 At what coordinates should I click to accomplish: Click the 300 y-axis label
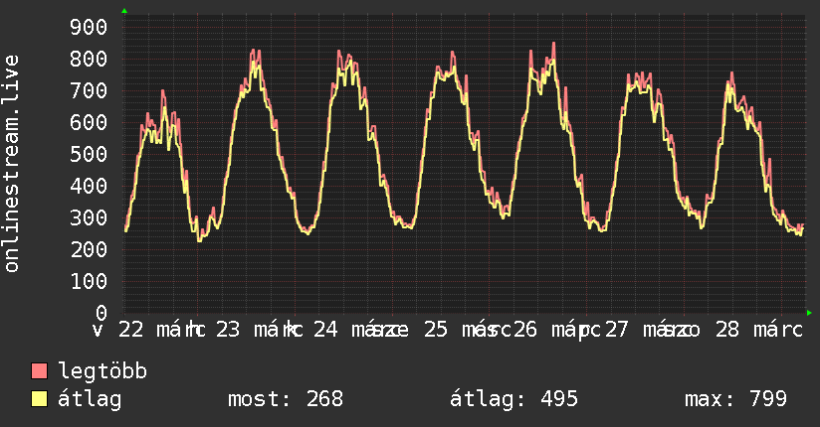click(x=89, y=218)
